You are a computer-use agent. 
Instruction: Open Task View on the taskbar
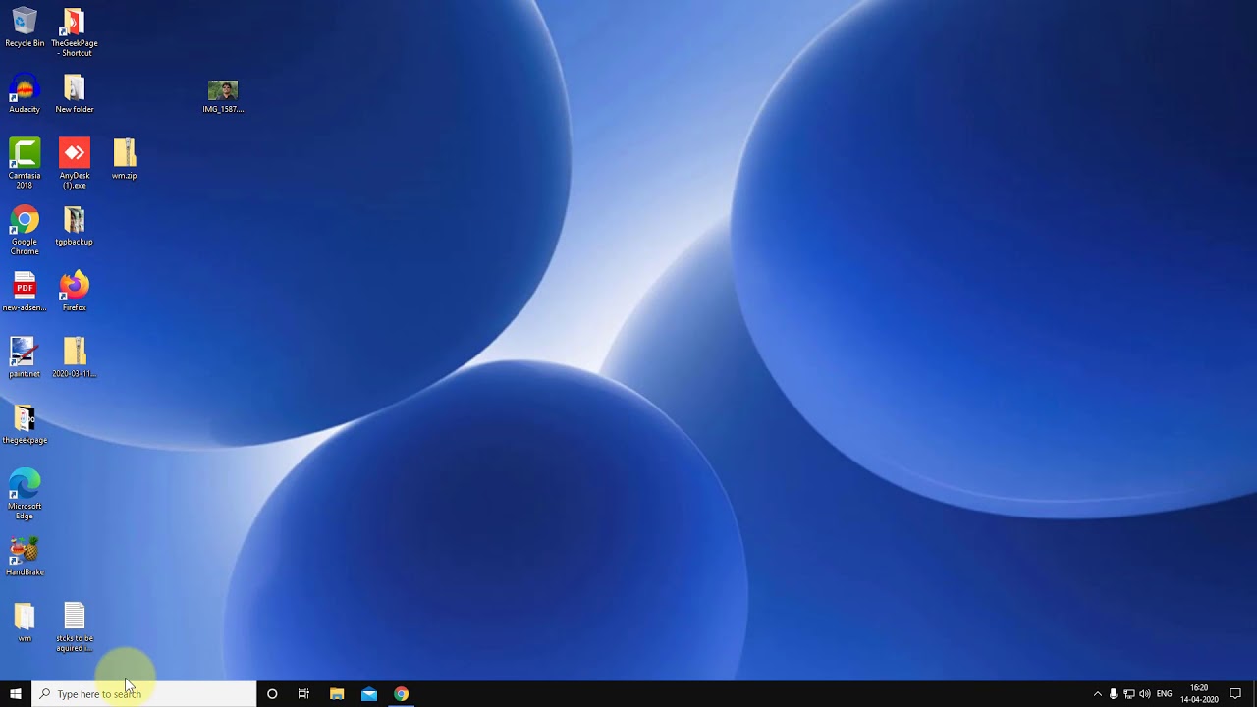tap(303, 694)
